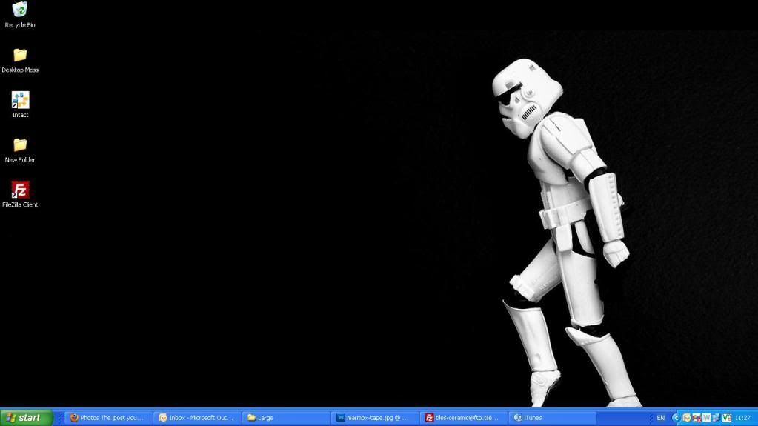Screen dimensions: 758x426
Task: Click the 'Intact' icon label
Action: tap(20, 115)
